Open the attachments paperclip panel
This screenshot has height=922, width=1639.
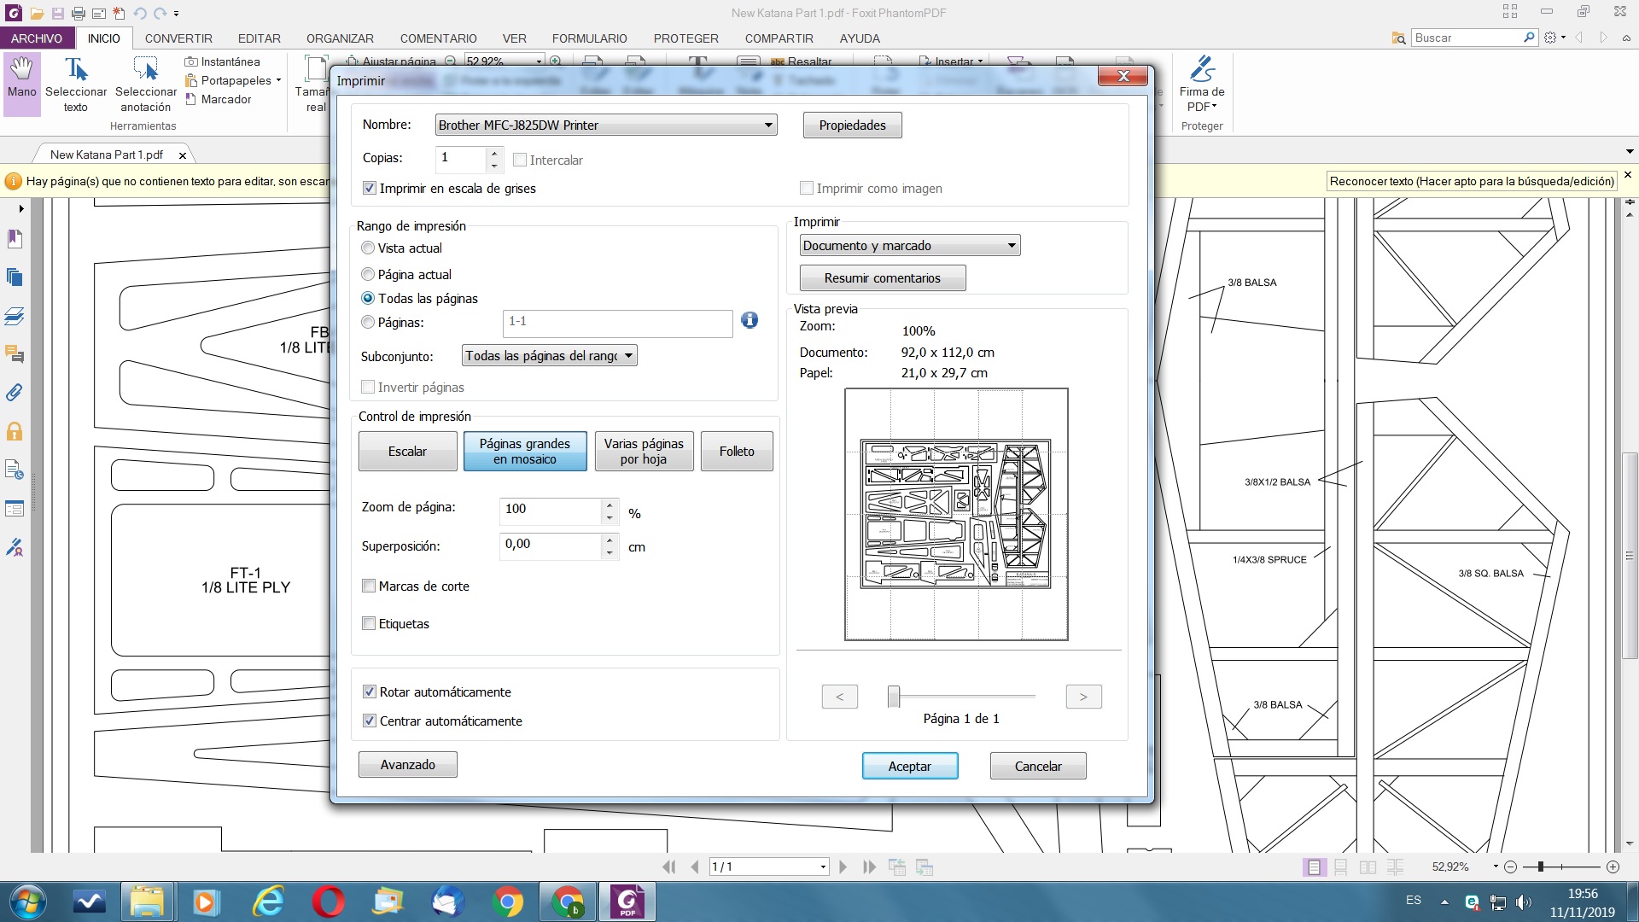15,393
